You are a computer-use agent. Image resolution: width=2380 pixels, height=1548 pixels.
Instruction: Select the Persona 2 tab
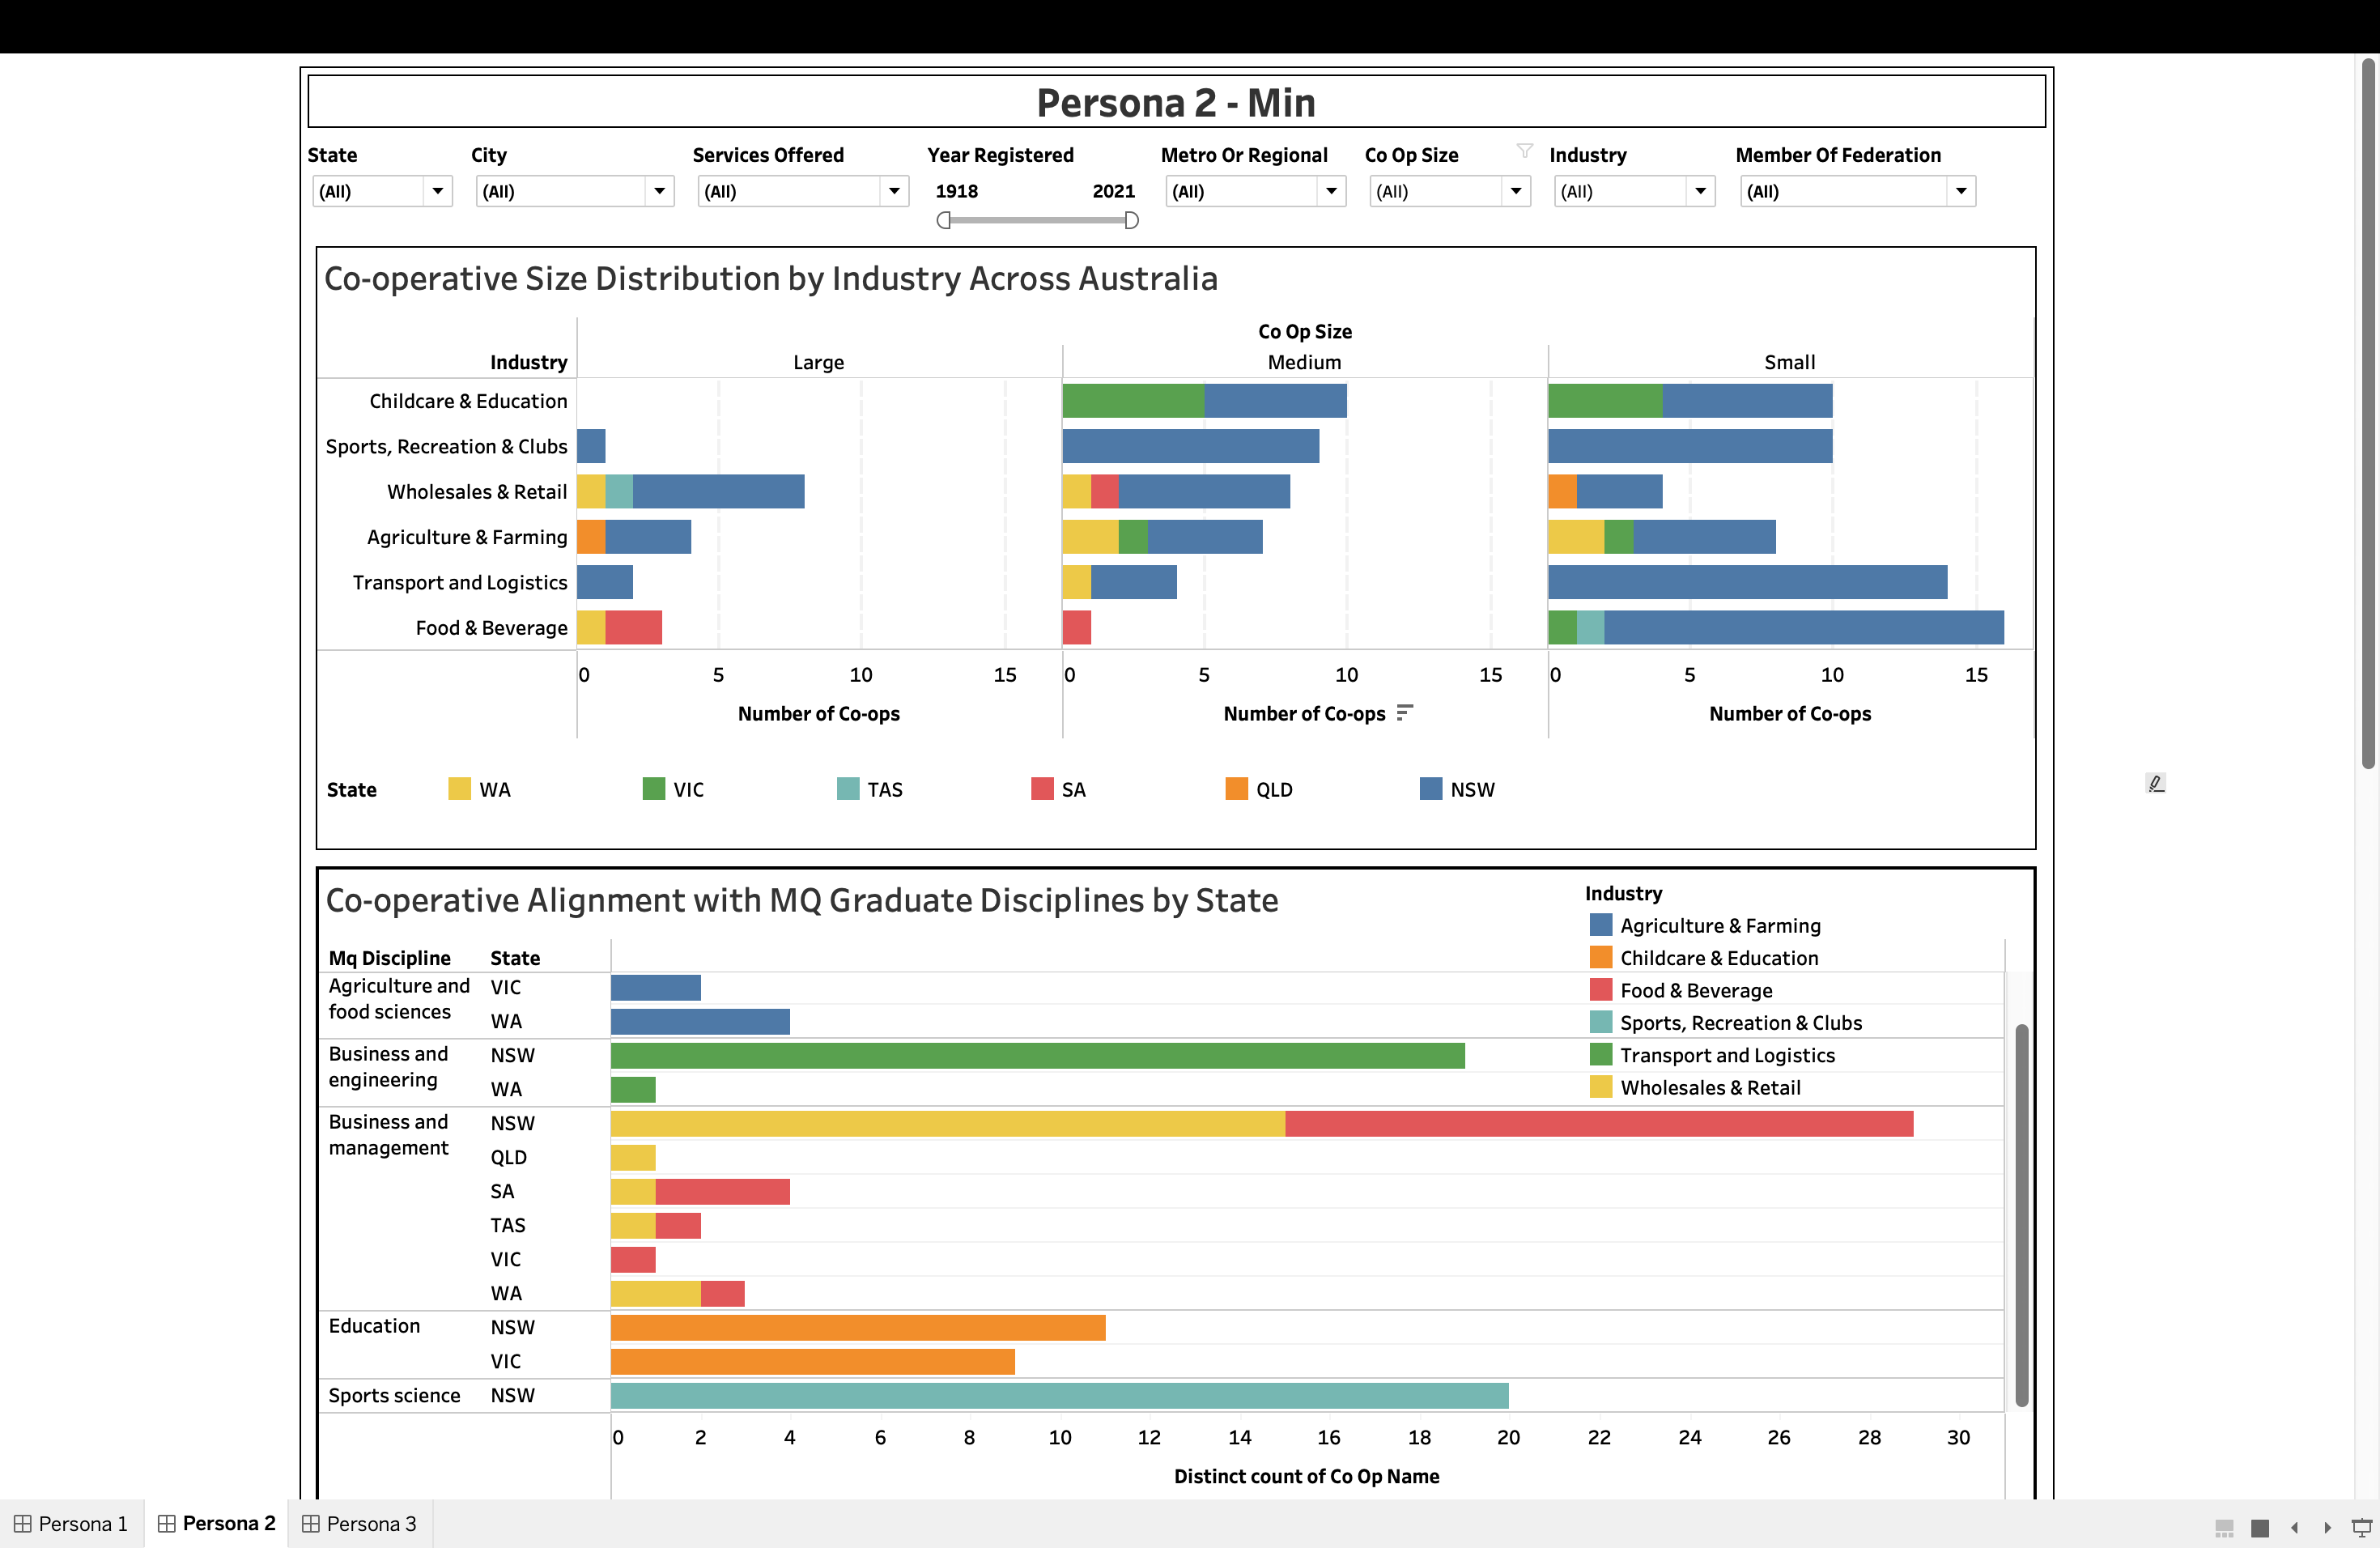[216, 1523]
